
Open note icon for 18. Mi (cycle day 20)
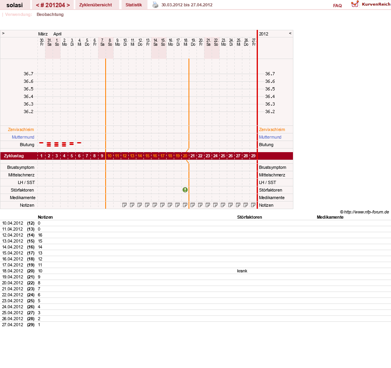(185, 205)
